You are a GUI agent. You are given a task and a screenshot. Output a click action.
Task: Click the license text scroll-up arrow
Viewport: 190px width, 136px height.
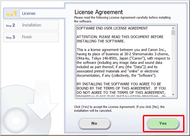173,28
